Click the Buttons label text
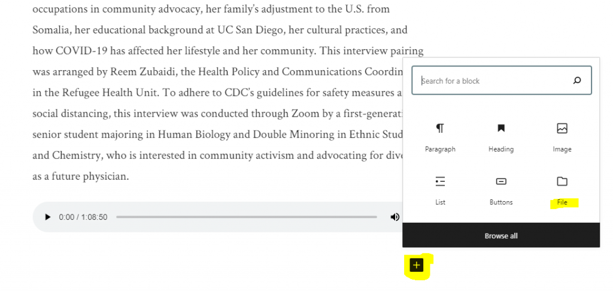Image resolution: width=613 pixels, height=291 pixels. point(501,202)
